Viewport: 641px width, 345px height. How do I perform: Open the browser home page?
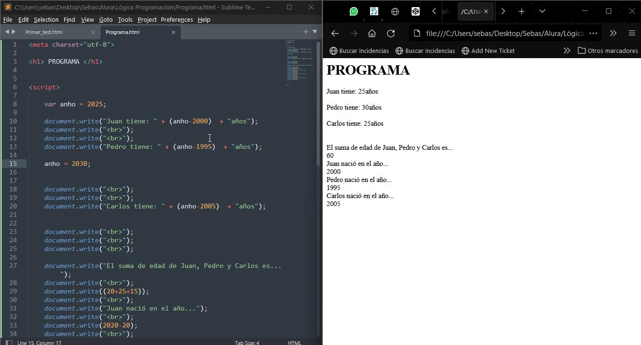click(372, 33)
